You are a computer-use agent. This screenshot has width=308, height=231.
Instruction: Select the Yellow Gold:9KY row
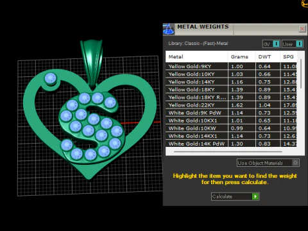[231, 66]
